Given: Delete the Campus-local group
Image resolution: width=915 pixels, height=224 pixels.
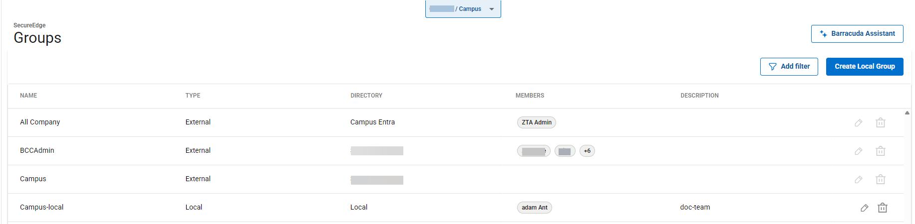Looking at the screenshot, I should coord(883,208).
